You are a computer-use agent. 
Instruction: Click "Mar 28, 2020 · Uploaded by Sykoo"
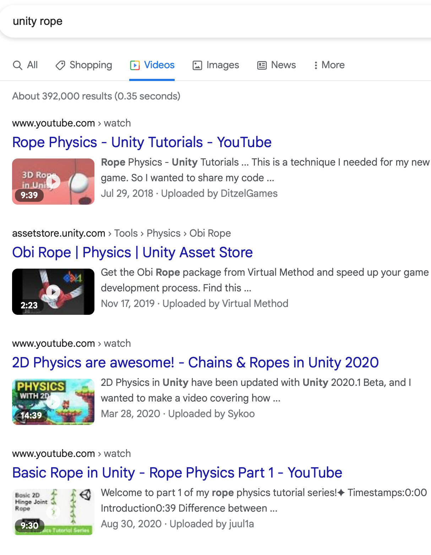tap(178, 414)
